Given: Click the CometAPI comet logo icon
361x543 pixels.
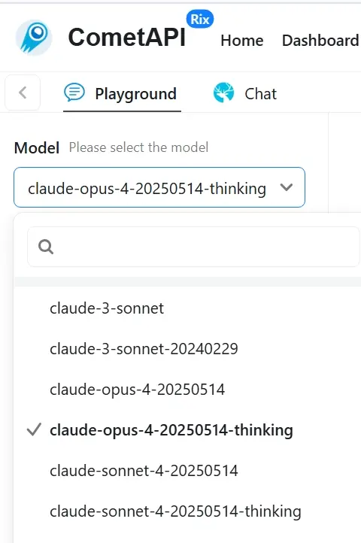Looking at the screenshot, I should [x=34, y=38].
